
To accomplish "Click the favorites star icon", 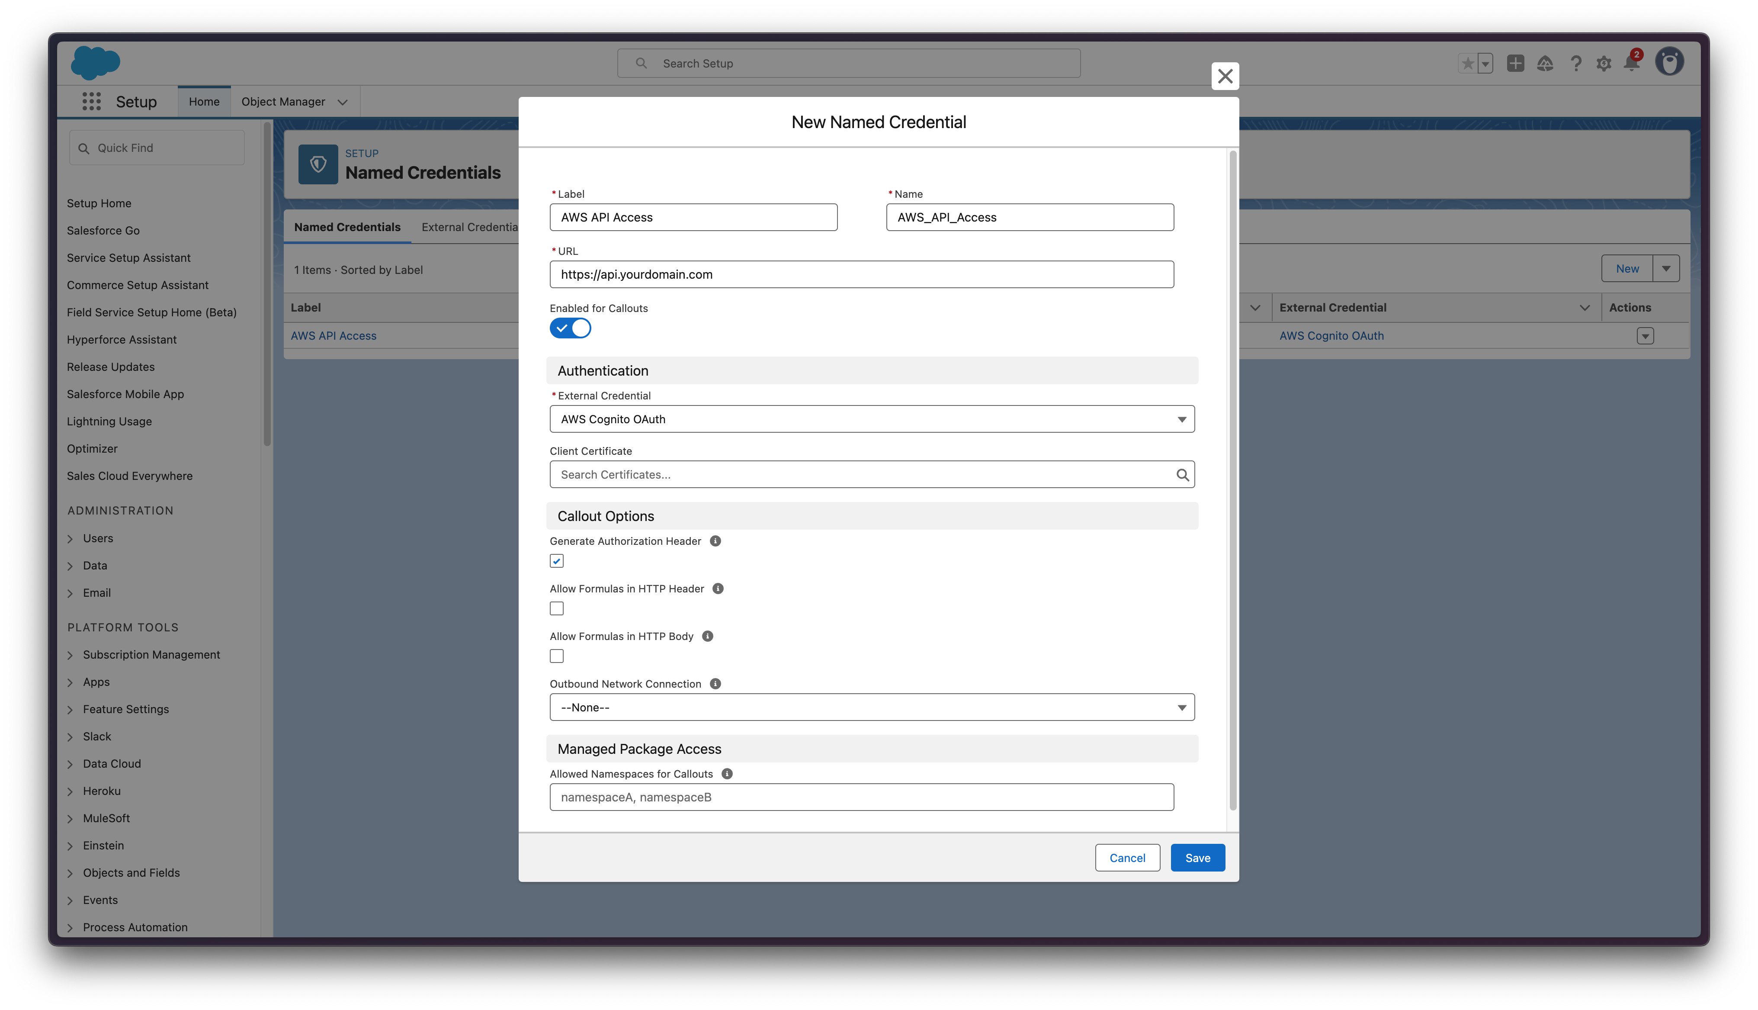I will click(1467, 63).
